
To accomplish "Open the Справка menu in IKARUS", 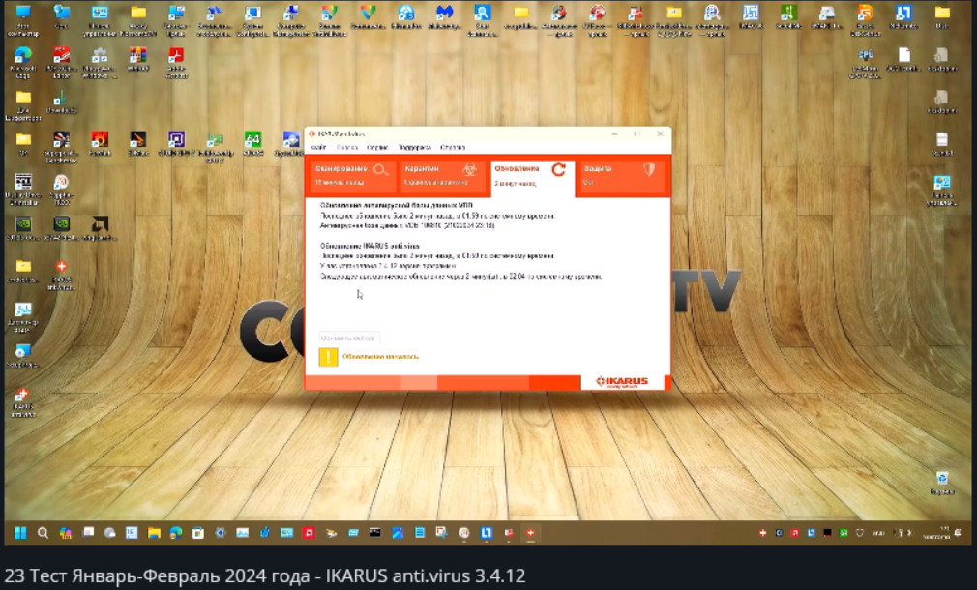I will (453, 148).
